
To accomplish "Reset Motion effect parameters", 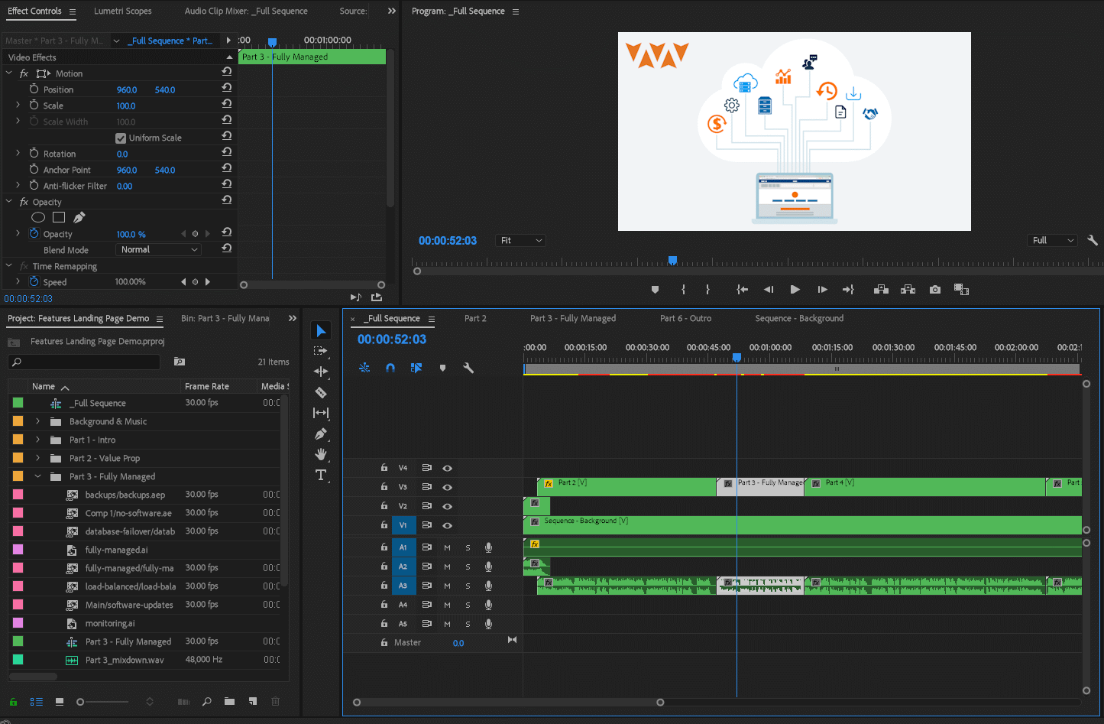I will 227,71.
